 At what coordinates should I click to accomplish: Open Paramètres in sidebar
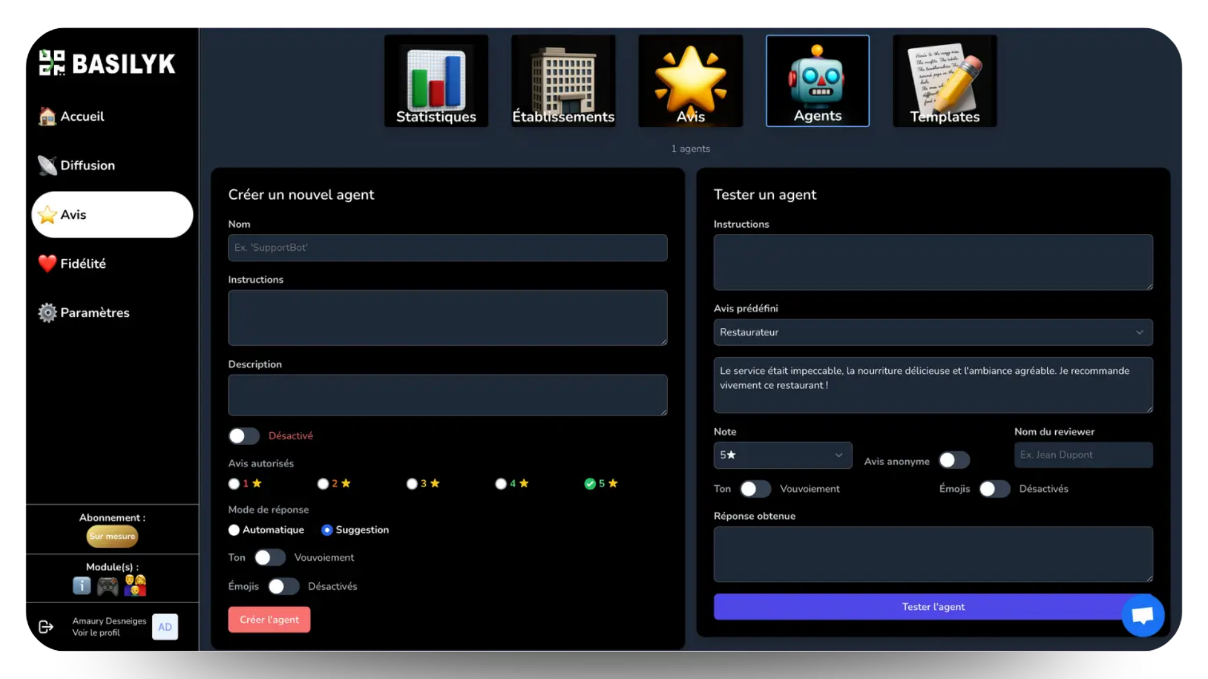pyautogui.click(x=94, y=312)
